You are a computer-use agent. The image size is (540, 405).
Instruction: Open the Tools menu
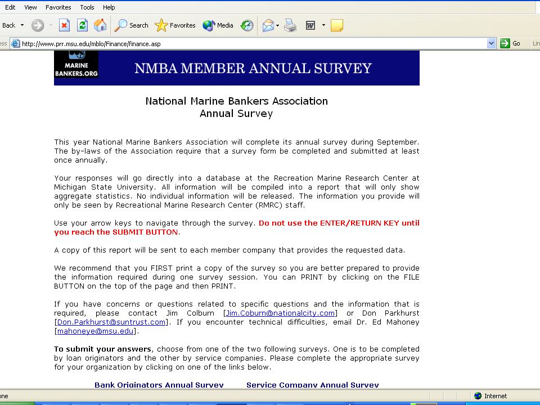tap(87, 7)
